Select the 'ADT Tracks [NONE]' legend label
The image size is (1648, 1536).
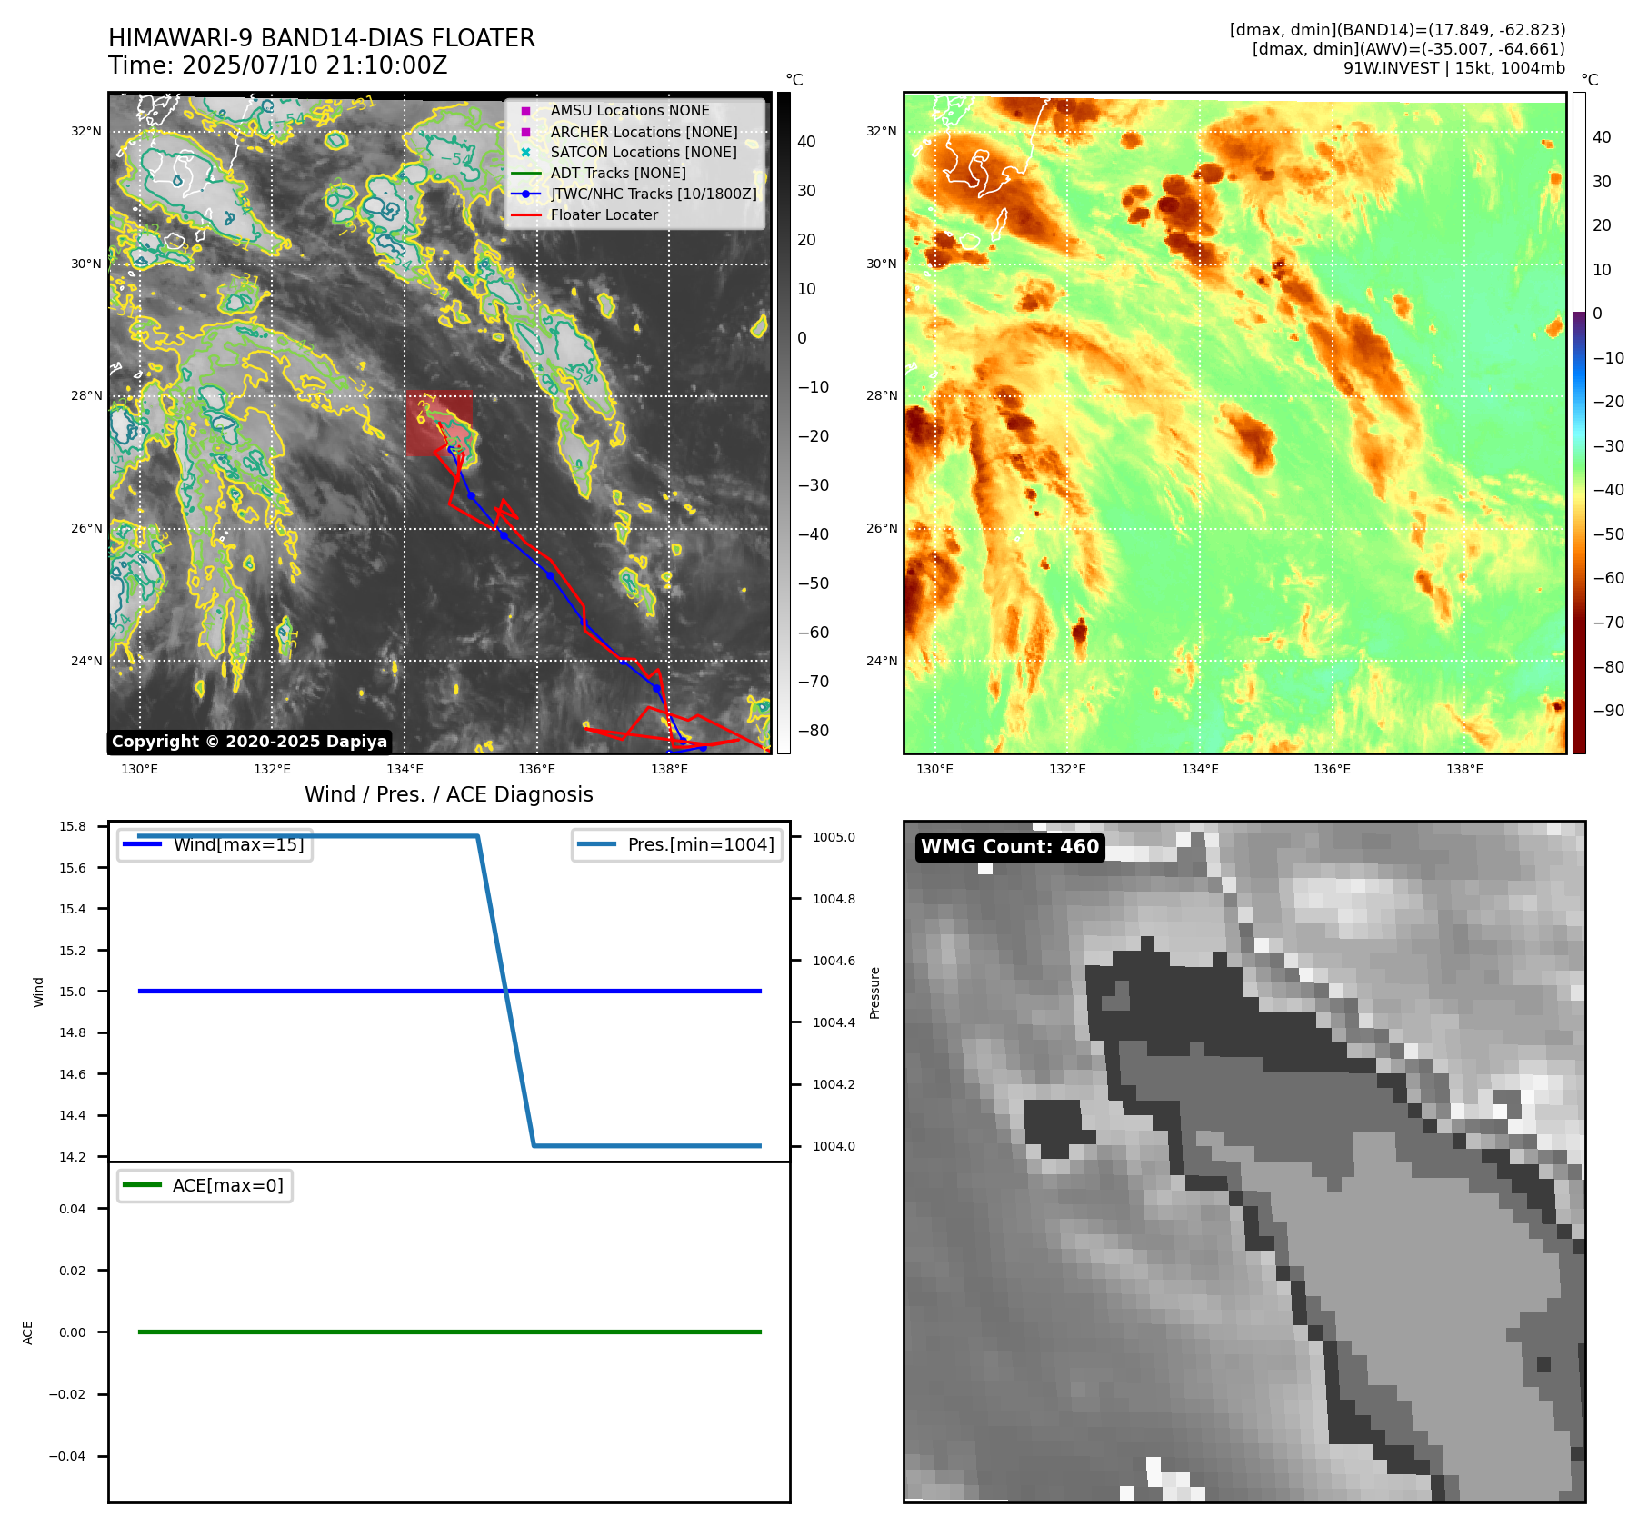(x=618, y=174)
